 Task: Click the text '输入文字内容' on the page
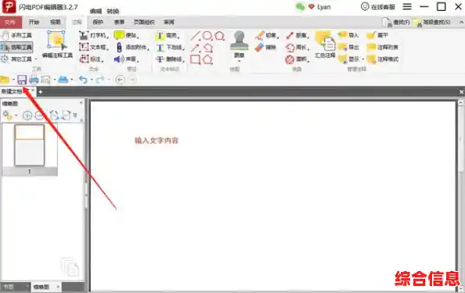tap(157, 141)
